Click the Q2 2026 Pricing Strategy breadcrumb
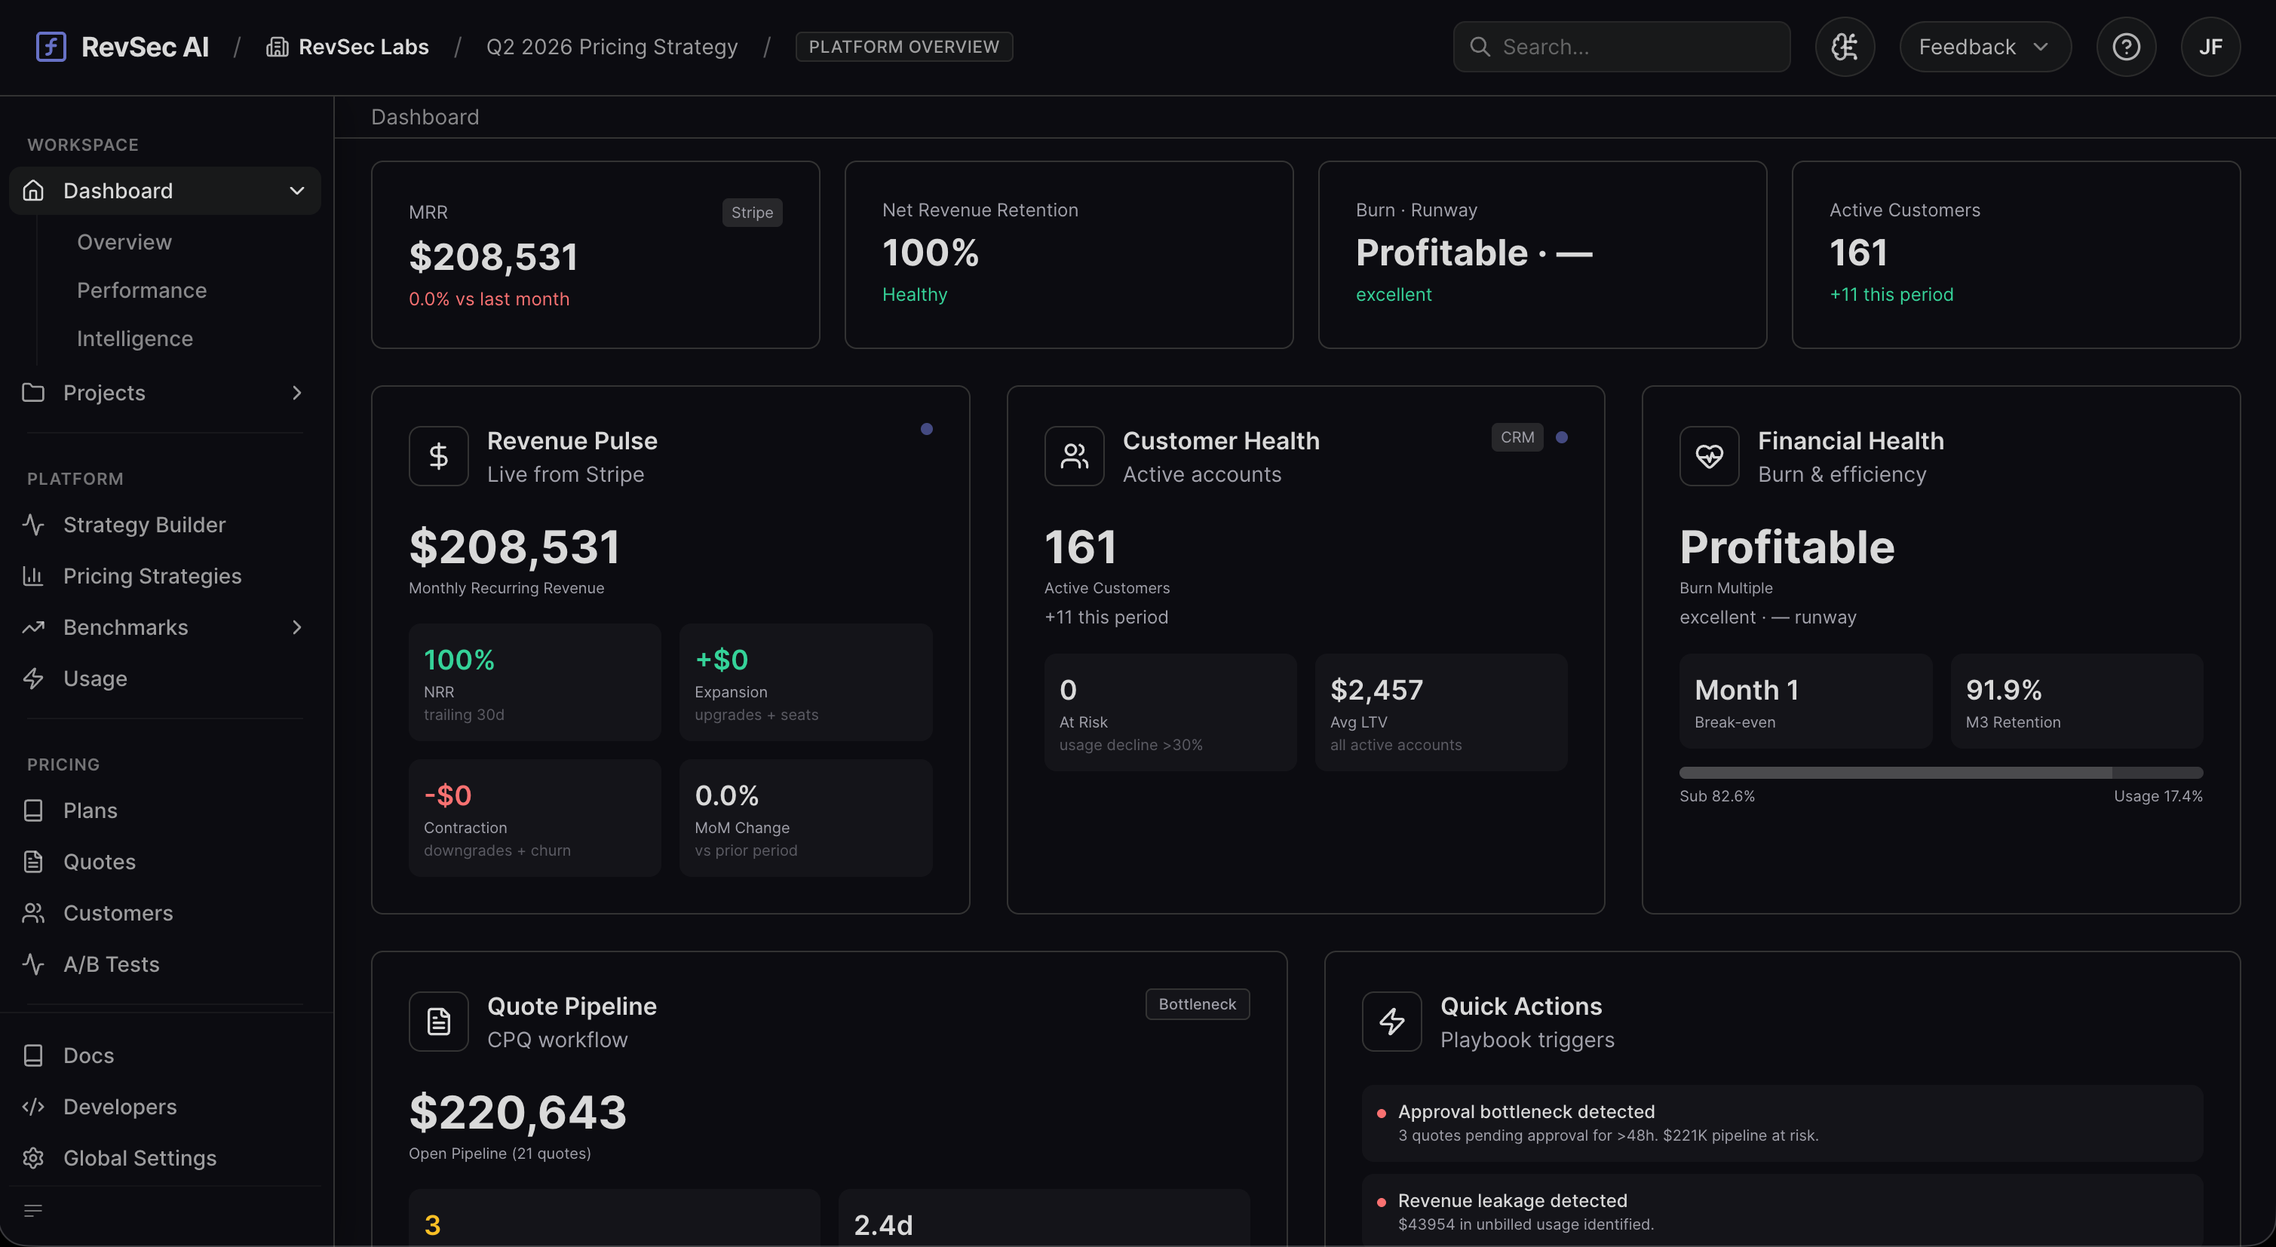Screen dimensions: 2276x1247 pyautogui.click(x=612, y=47)
